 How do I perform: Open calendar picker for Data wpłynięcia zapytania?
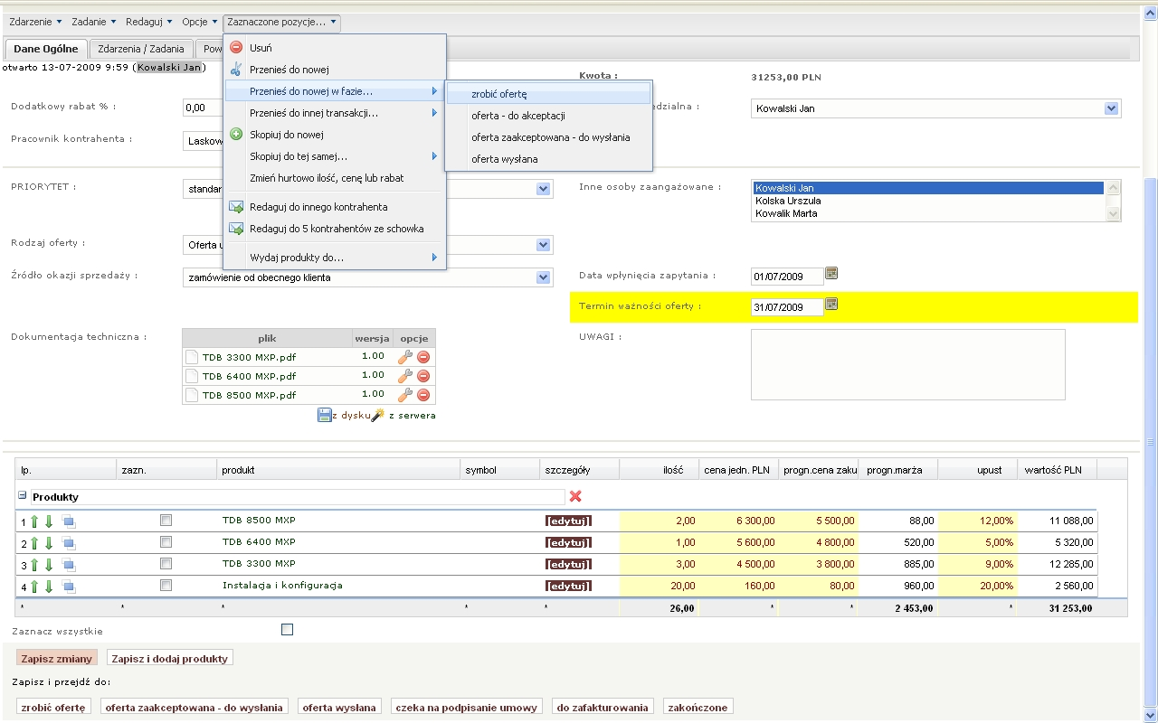tap(831, 273)
